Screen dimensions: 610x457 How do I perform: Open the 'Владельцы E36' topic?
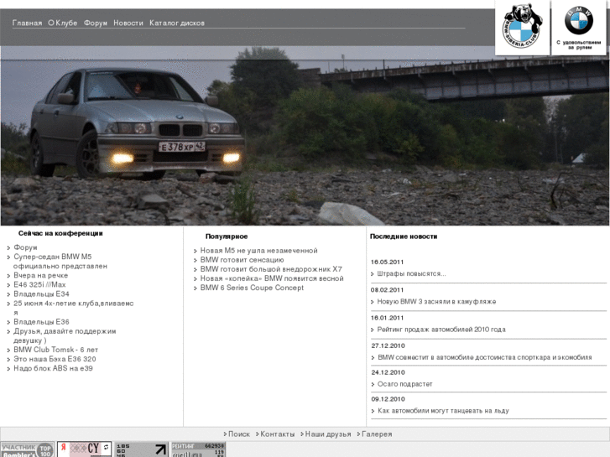[x=41, y=322]
